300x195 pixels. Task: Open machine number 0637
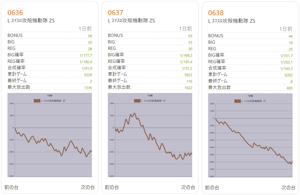pyautogui.click(x=116, y=13)
